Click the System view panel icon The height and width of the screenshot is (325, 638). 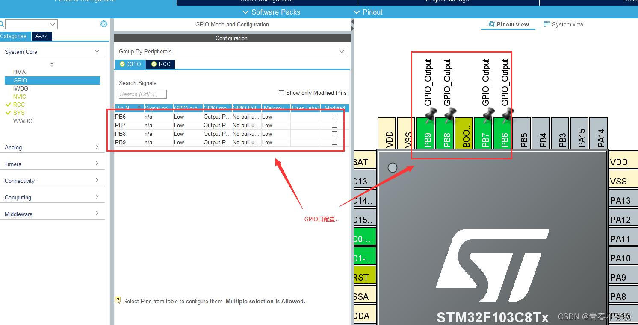(x=547, y=24)
